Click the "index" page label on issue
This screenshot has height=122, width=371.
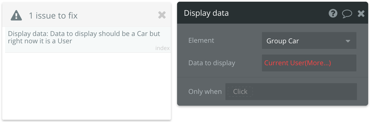[x=162, y=48]
